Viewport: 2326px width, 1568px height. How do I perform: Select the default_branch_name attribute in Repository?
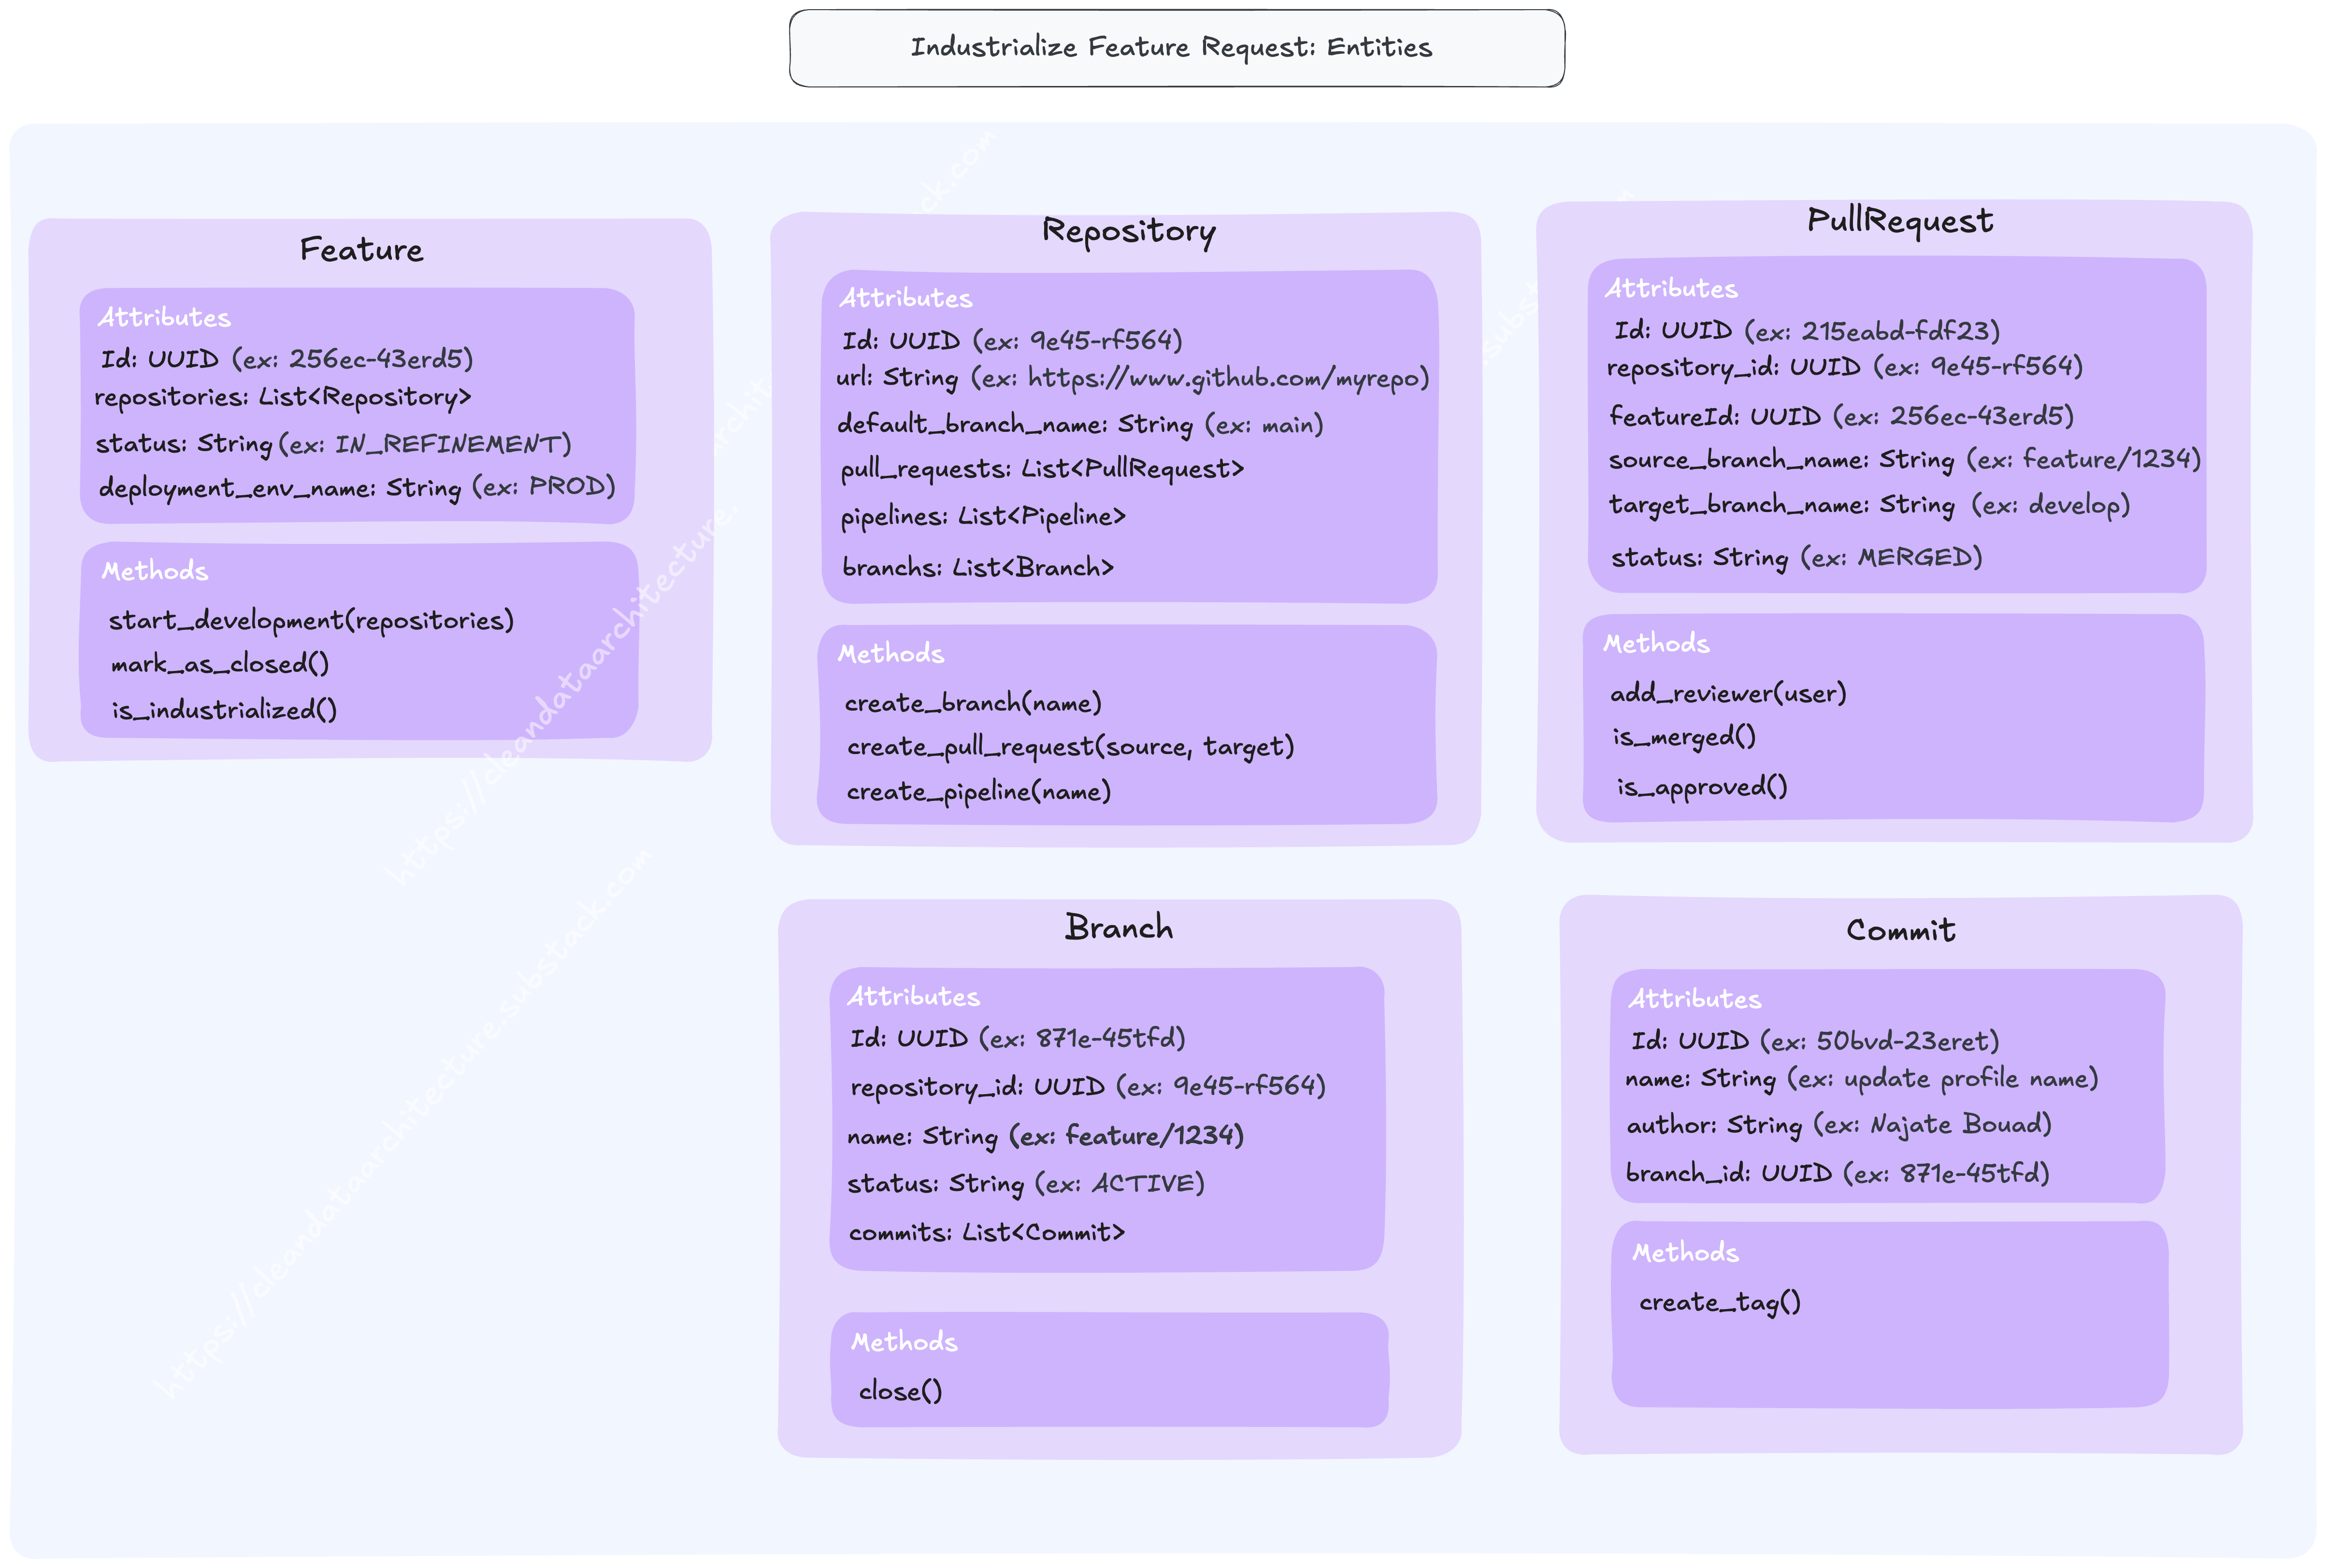click(x=1080, y=425)
